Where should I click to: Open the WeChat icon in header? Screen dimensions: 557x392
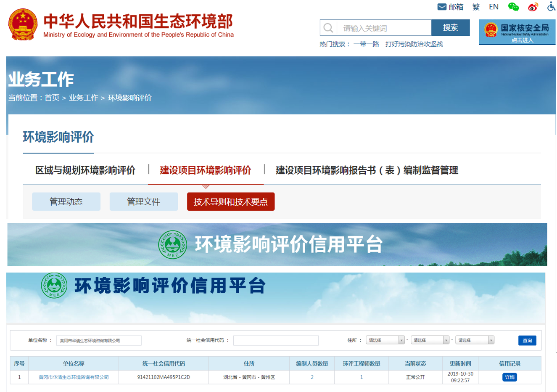(x=513, y=7)
